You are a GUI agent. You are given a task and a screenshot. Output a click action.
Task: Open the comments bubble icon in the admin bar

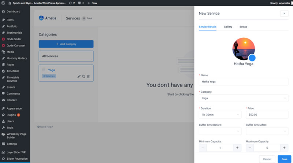coord(81,3)
